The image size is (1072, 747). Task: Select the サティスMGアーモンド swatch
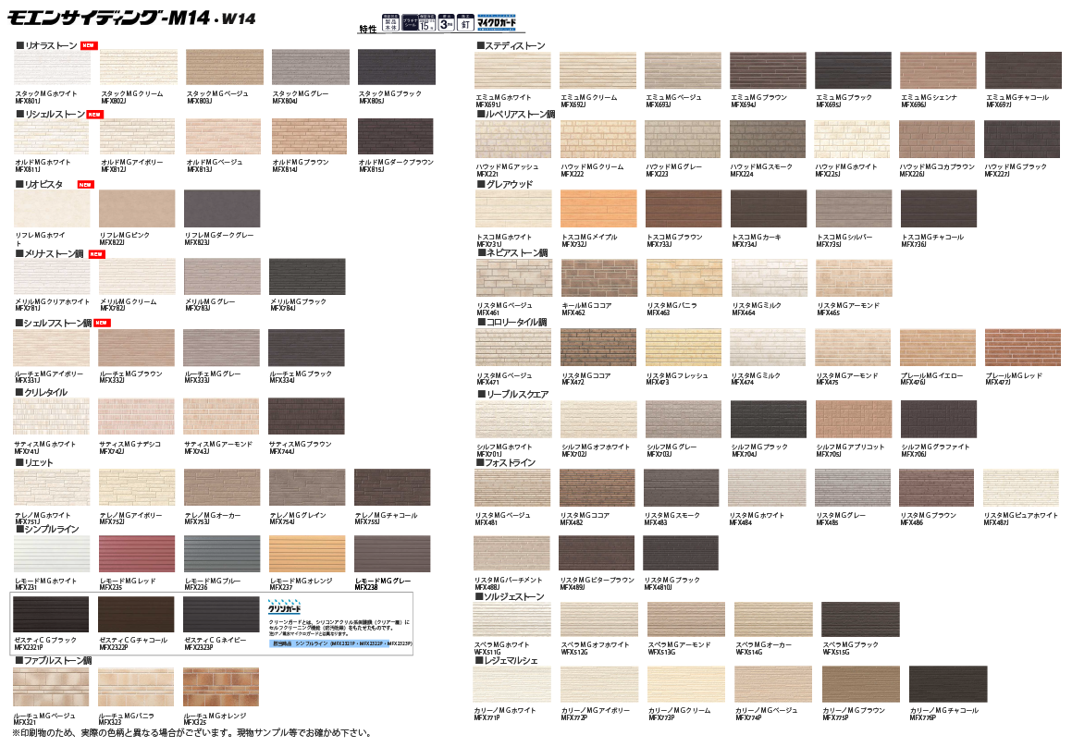coord(221,416)
